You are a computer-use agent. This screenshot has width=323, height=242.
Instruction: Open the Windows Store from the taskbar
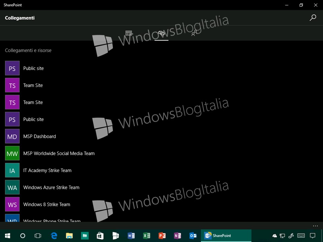[100, 236]
